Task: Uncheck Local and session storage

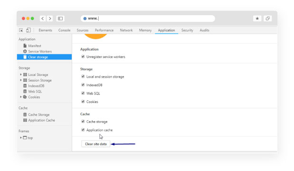Action: click(83, 76)
